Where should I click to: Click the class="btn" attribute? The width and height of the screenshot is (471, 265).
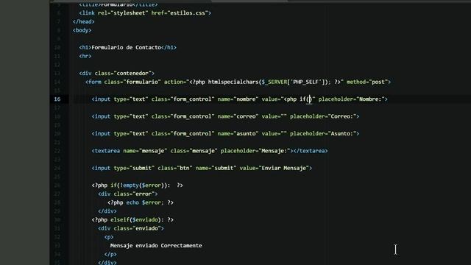[175, 169]
